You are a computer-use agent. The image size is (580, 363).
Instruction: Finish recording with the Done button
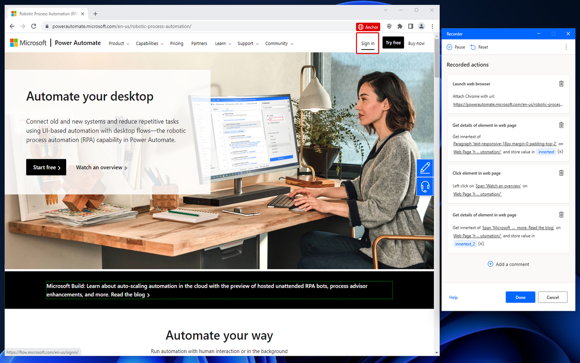[x=520, y=297]
